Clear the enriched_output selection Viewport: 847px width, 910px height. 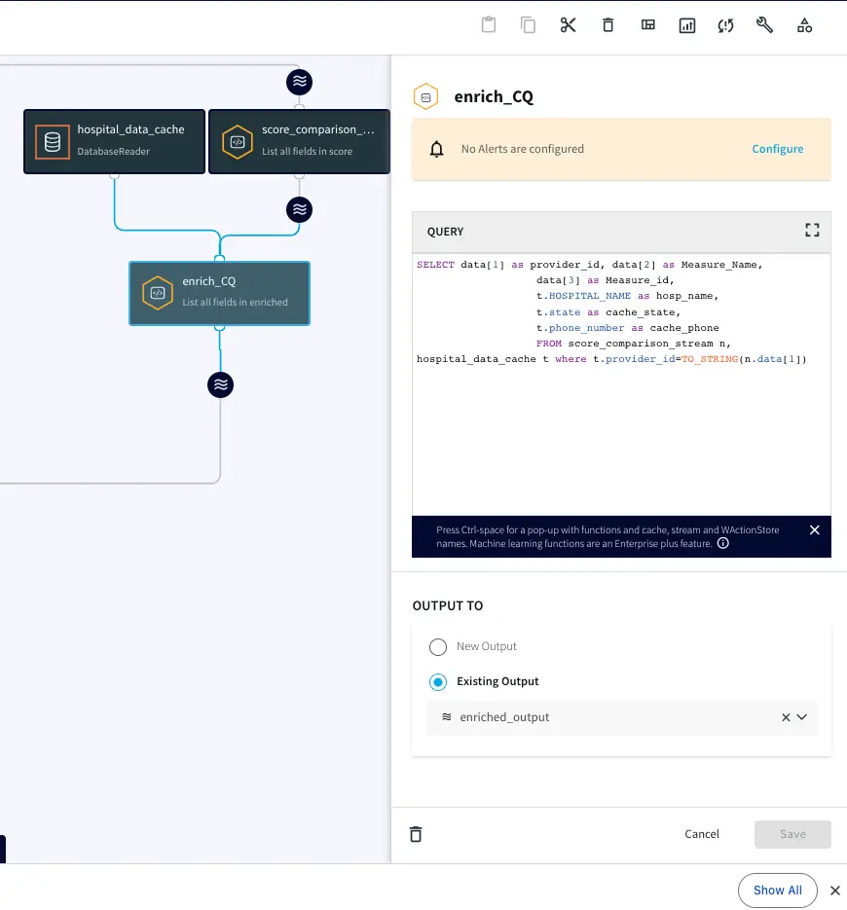[786, 717]
